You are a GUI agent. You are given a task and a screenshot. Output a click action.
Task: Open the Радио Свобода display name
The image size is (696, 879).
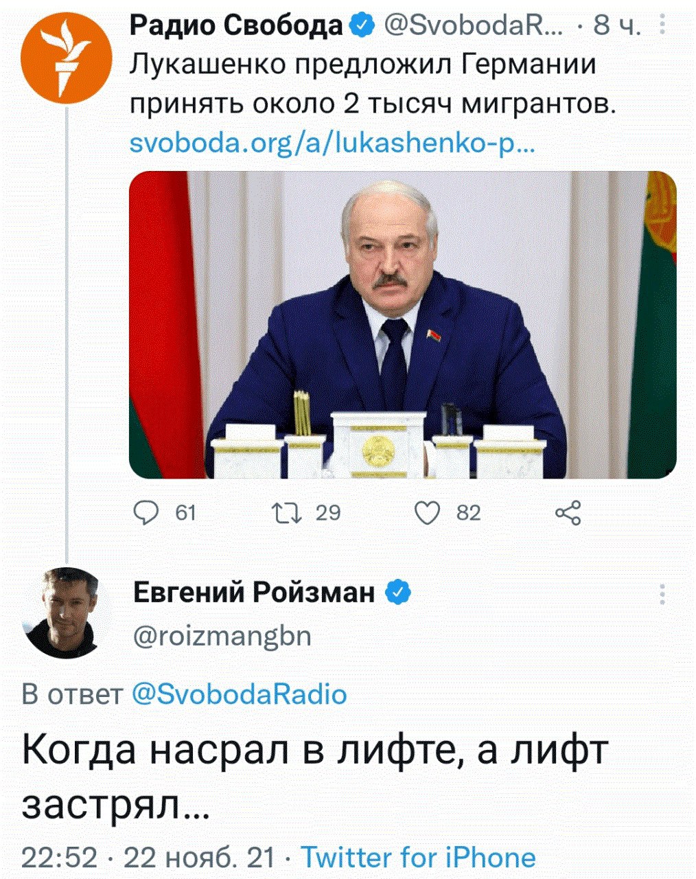point(236,25)
